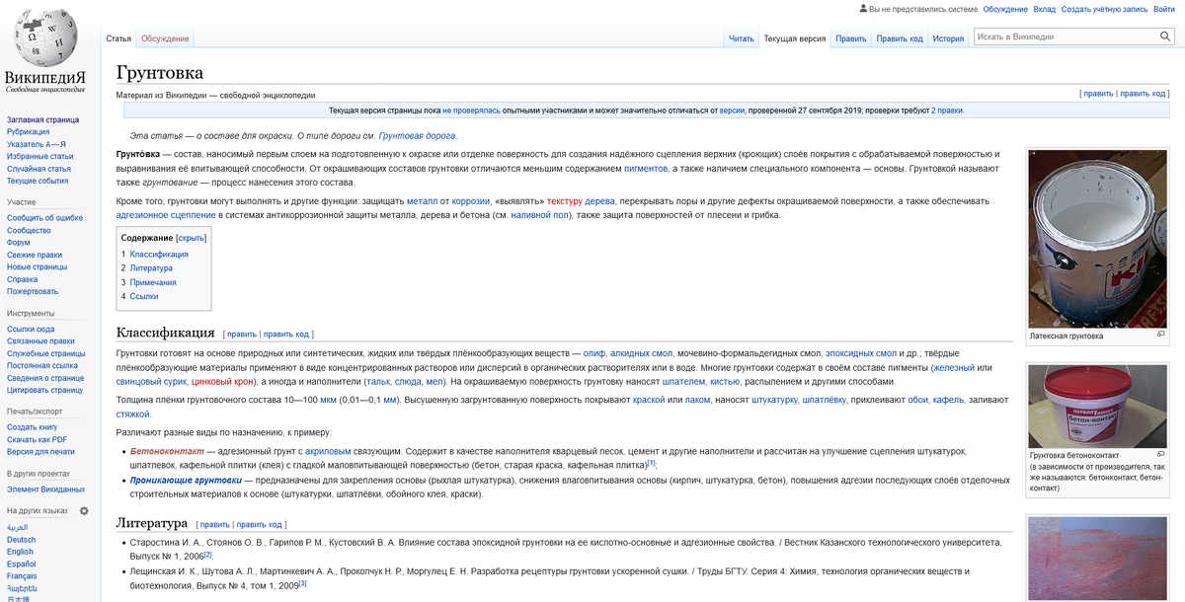Open the Вклад link in top bar
The image size is (1185, 602).
click(1045, 9)
